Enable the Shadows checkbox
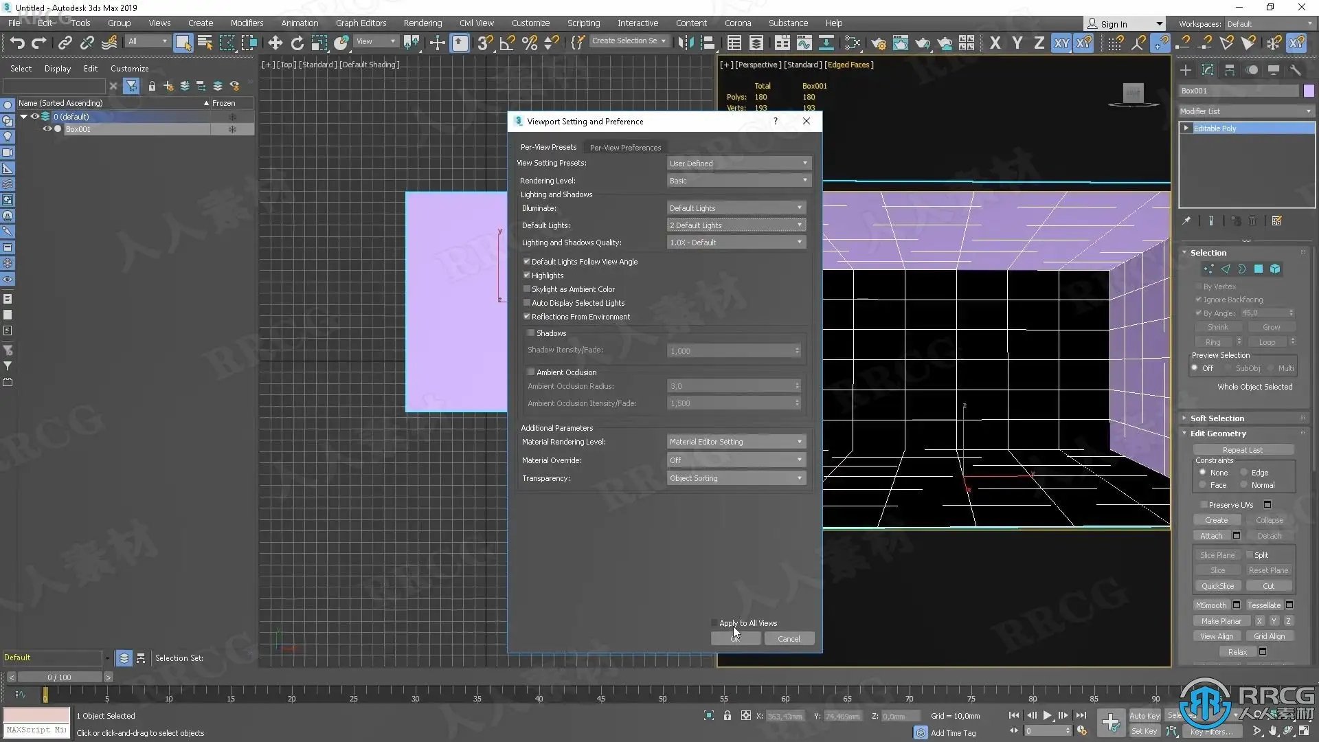 click(x=531, y=333)
